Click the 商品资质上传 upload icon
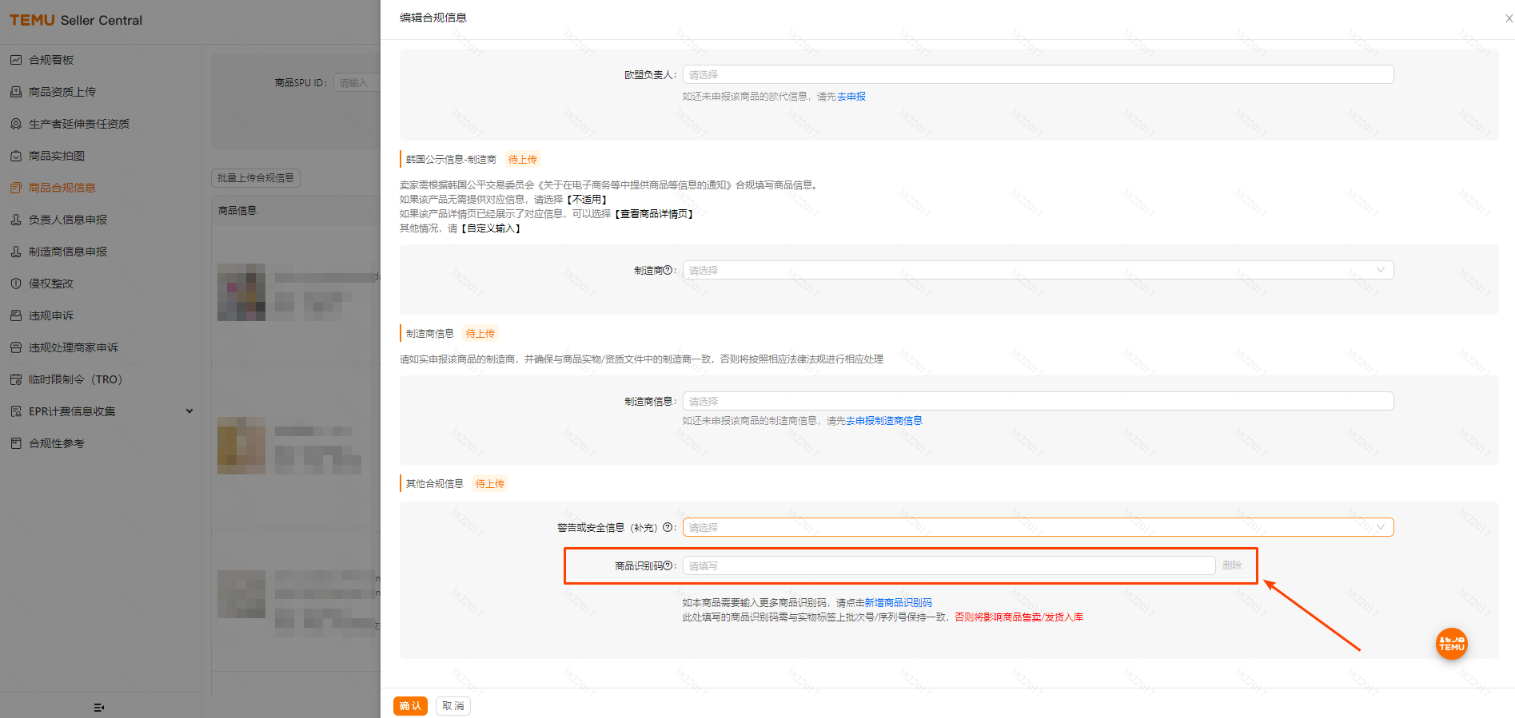 pyautogui.click(x=16, y=92)
